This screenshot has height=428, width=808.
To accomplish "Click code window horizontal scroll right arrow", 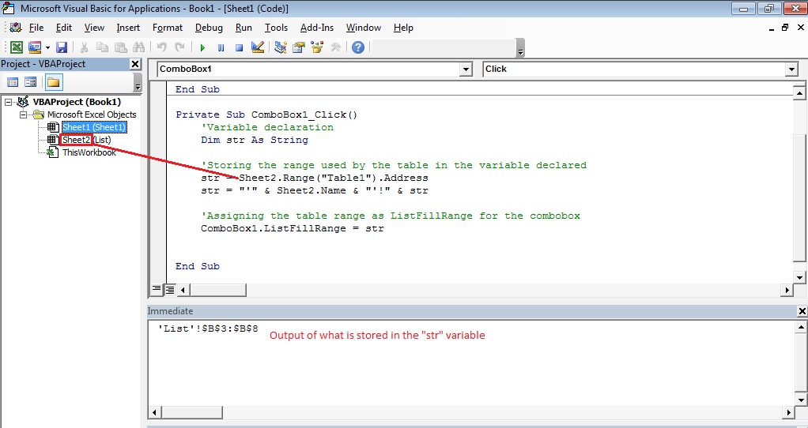I will (787, 290).
